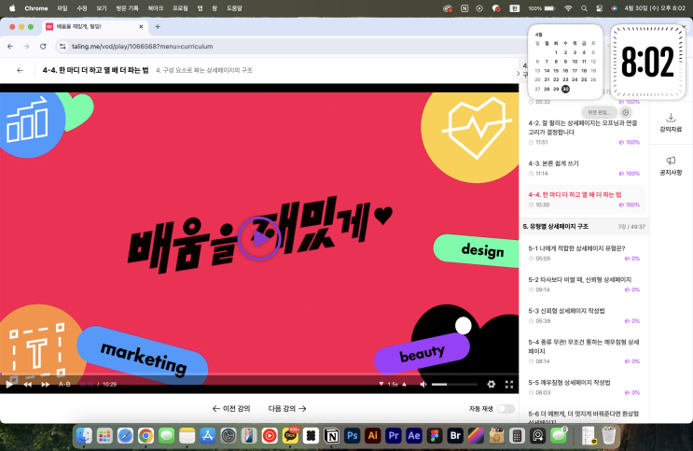Screen dimensions: 693x451
Task: Decrease playback speed with the down triangle
Action: pos(381,384)
